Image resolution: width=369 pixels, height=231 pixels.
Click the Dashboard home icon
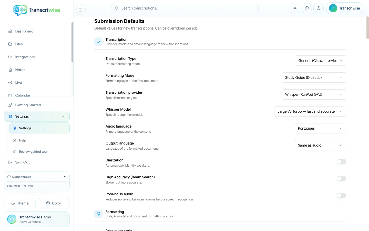click(x=10, y=31)
